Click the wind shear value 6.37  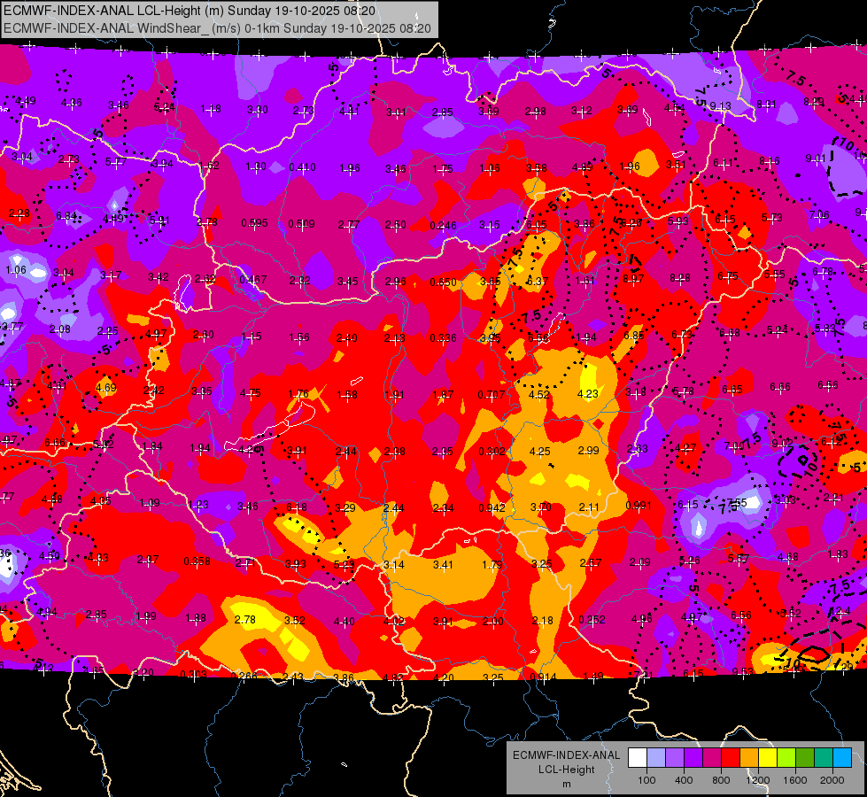point(537,282)
